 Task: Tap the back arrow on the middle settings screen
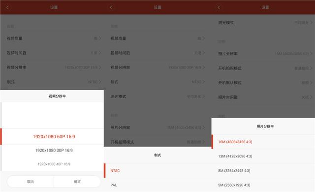tap(111, 7)
